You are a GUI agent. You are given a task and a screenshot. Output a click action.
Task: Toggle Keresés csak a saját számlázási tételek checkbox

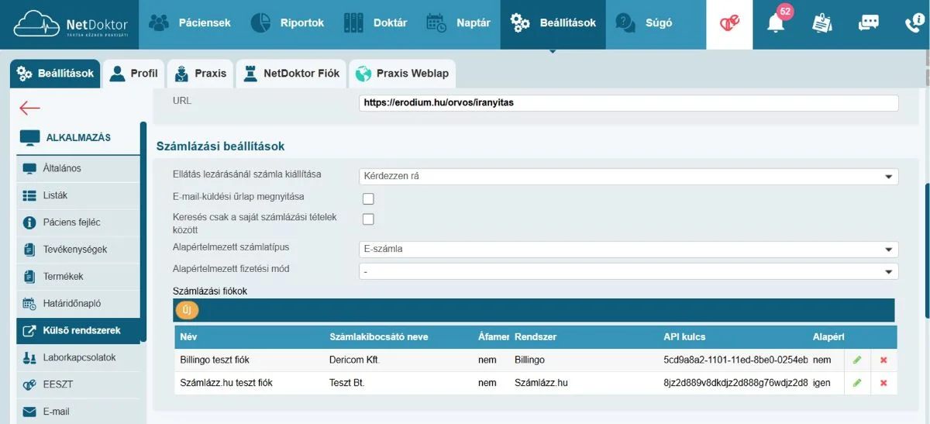pos(368,219)
